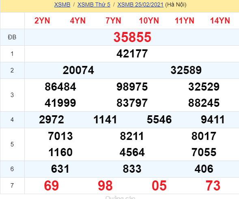The image size is (239, 199).
Task: Click the prize 2 row label
Action: [x=12, y=70]
